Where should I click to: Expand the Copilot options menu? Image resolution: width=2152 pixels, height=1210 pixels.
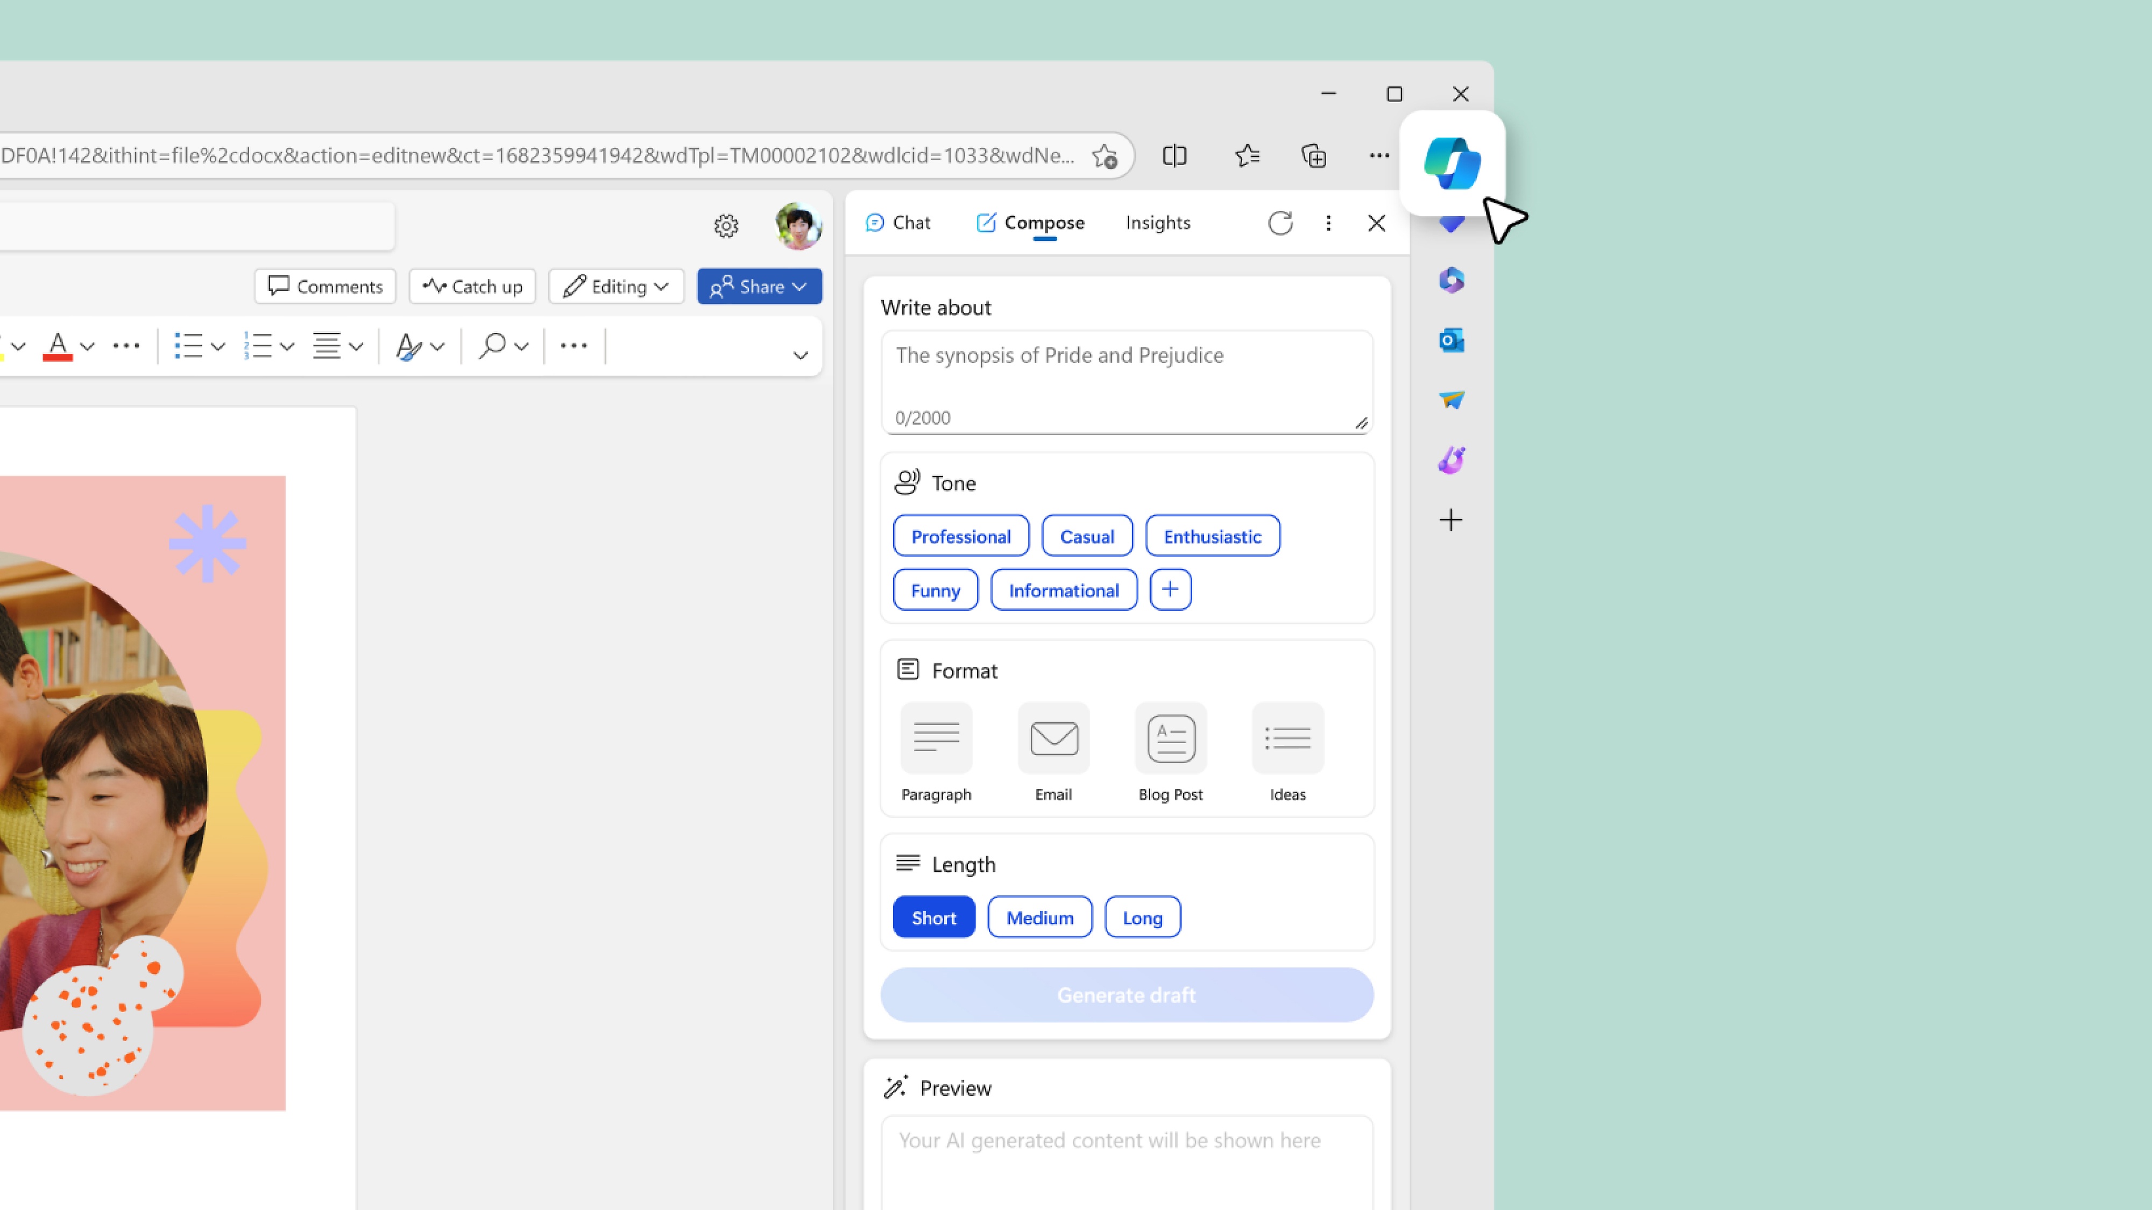pos(1327,223)
